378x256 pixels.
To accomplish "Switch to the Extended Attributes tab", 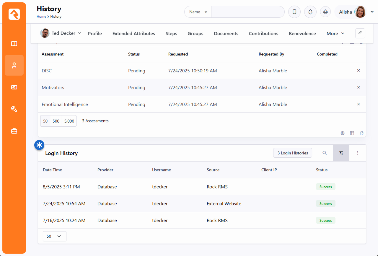I will tap(133, 34).
